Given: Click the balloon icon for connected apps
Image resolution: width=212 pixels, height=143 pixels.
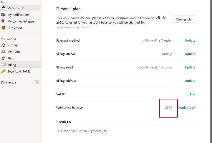Looking at the screenshot, I should point(3,21).
